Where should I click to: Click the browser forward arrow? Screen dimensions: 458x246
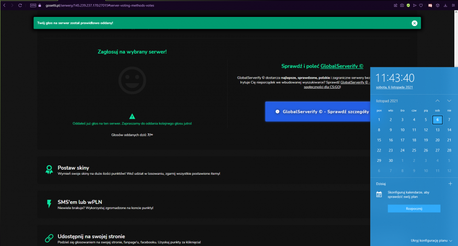[x=12, y=5]
